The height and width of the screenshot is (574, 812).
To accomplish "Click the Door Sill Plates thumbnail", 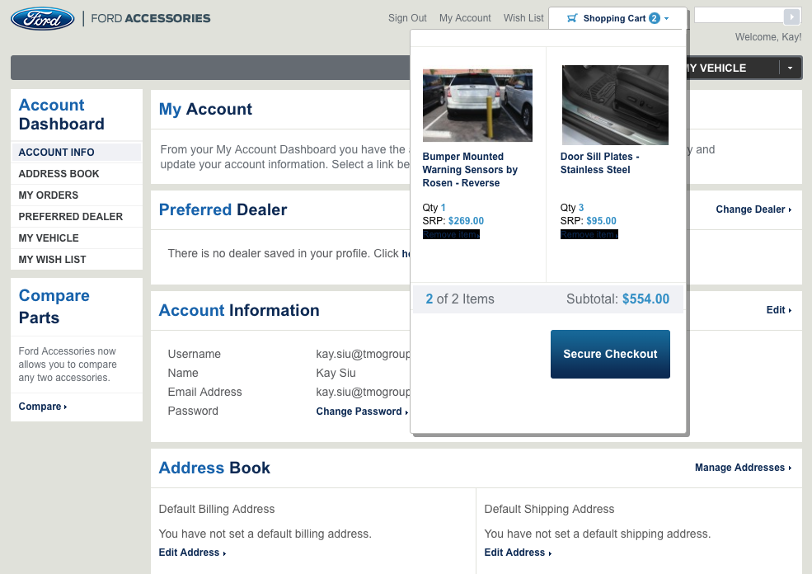I will [615, 106].
